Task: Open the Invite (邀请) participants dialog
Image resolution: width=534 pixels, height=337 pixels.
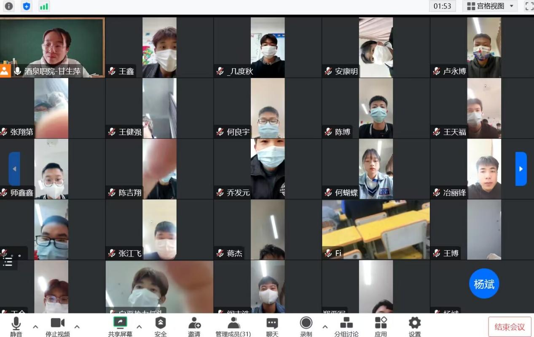Action: [x=194, y=326]
